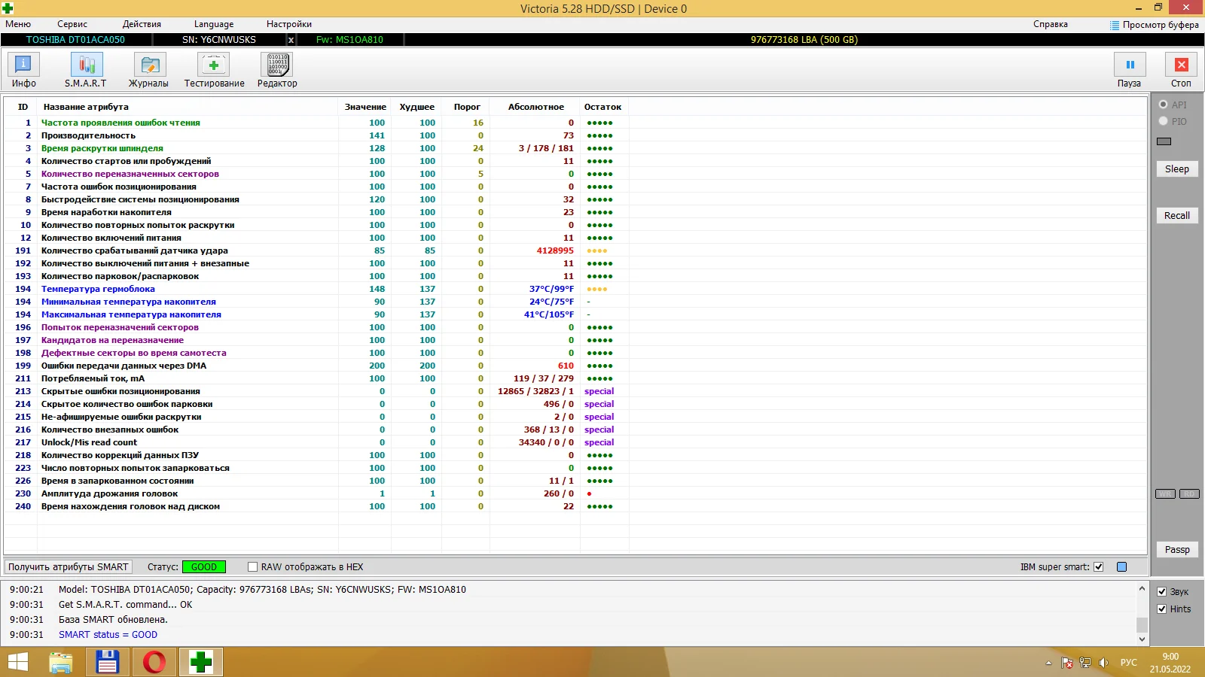The image size is (1205, 677).
Task: Open Просмотр буфера buffer view
Action: click(1154, 25)
